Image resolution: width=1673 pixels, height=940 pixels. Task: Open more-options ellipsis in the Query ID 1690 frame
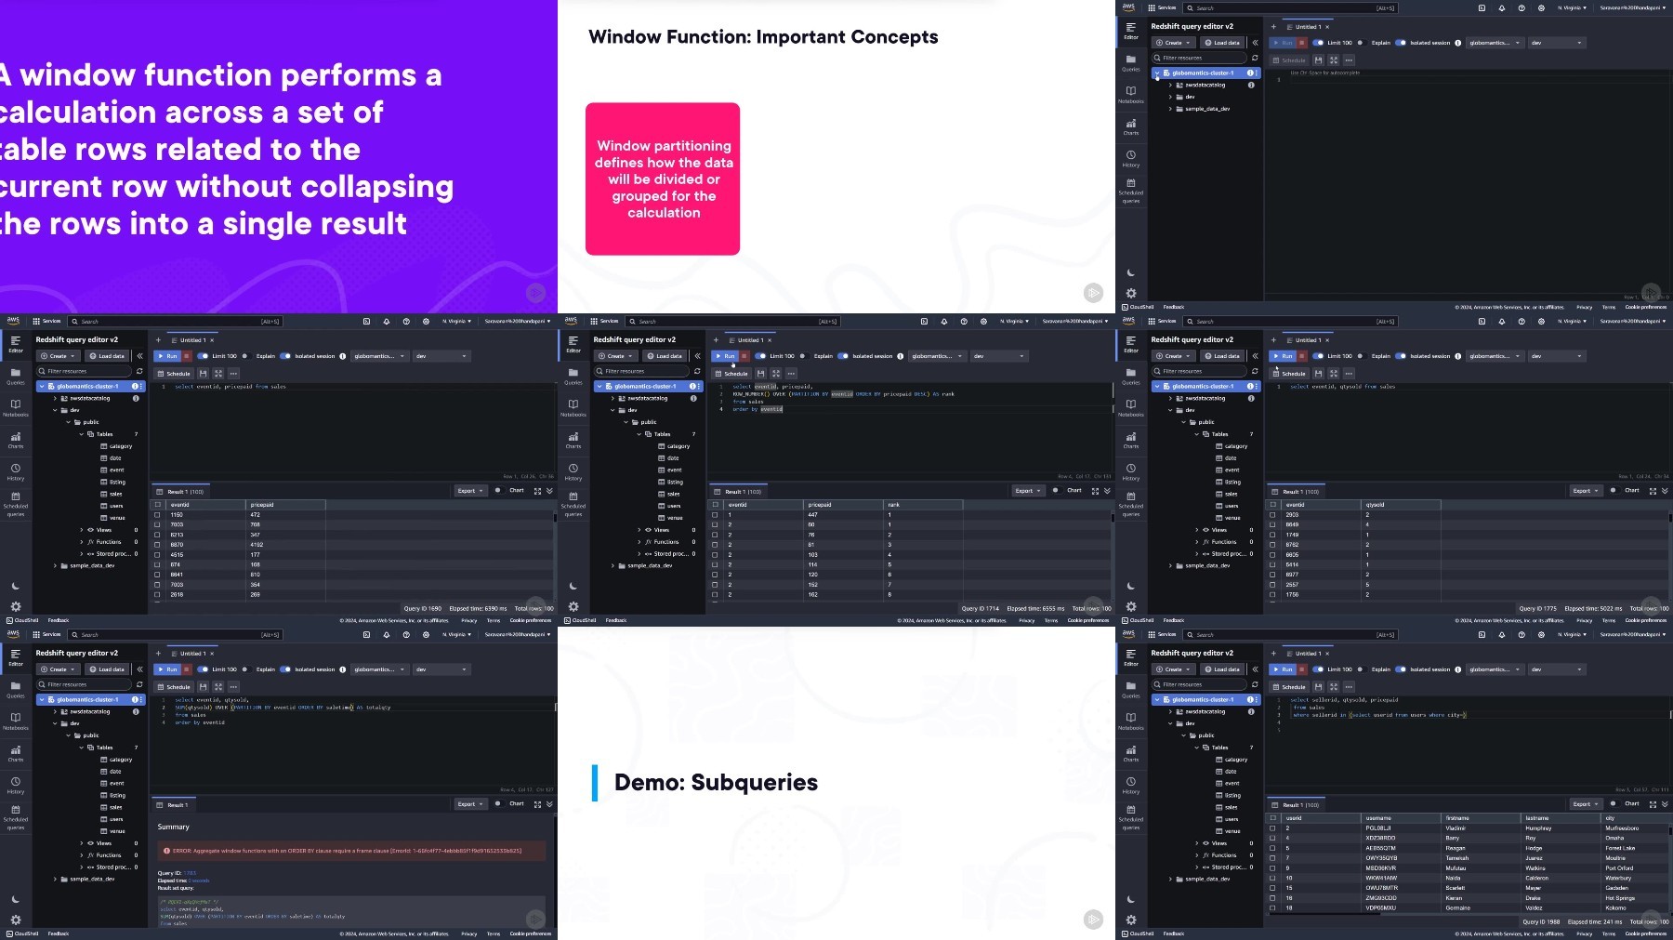tap(233, 374)
